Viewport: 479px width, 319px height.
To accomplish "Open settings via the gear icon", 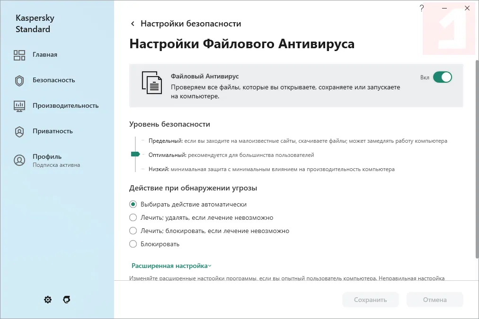I will coord(48,300).
